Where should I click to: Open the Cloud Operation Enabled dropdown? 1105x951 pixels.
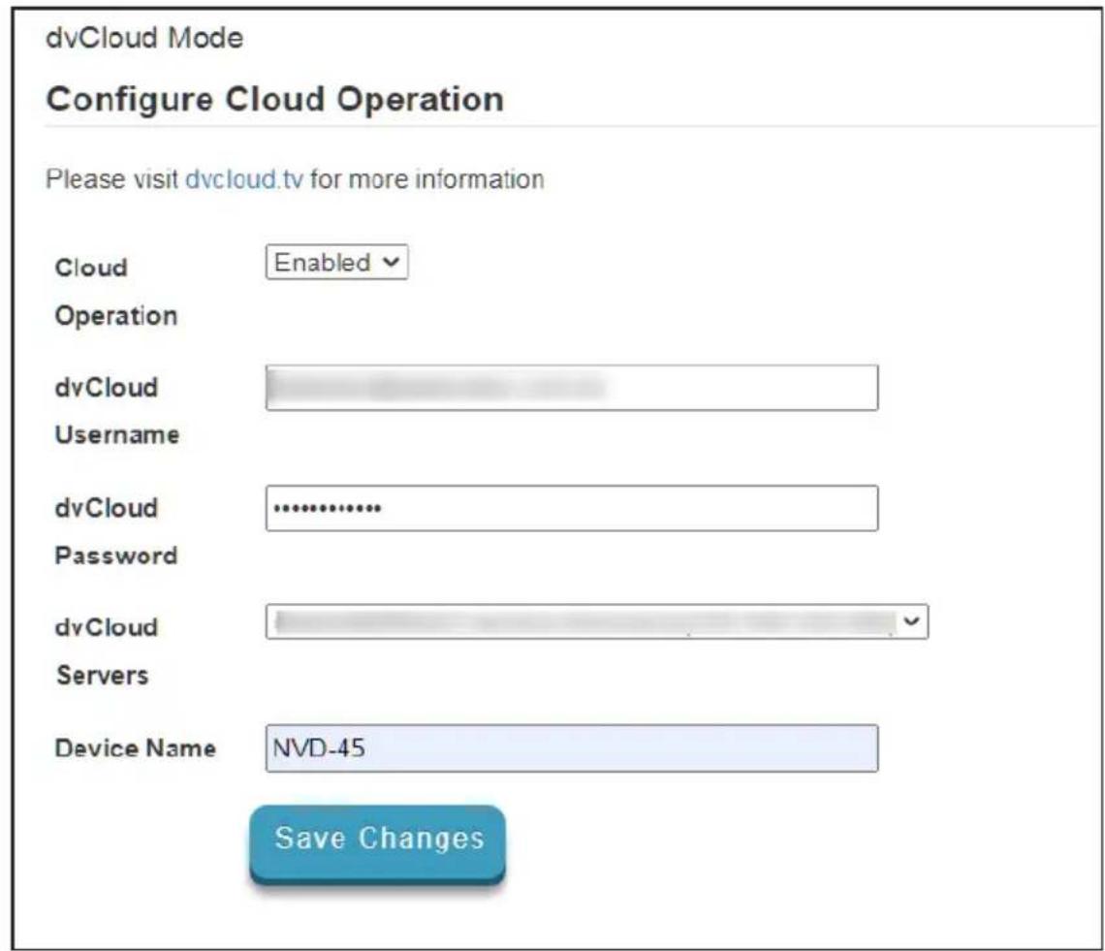tap(337, 263)
